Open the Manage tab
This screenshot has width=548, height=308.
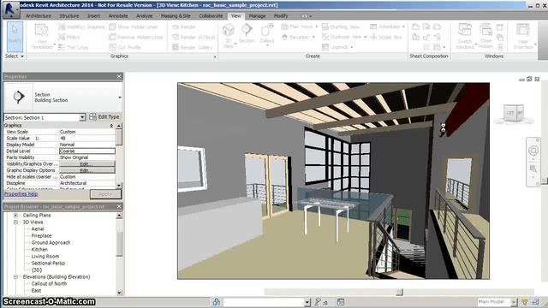click(x=257, y=16)
